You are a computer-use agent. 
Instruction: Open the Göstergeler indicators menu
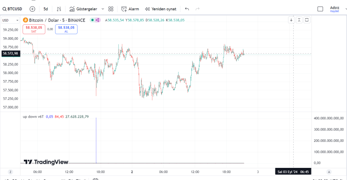(83, 9)
